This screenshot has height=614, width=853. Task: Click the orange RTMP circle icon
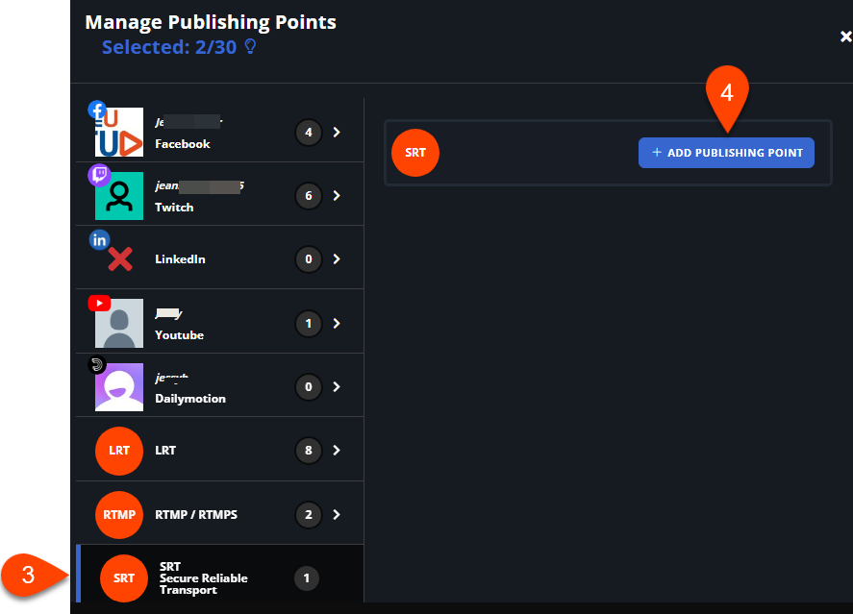click(119, 515)
